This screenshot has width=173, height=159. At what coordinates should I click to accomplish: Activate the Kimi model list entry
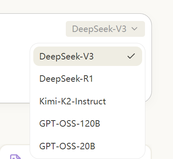click(x=88, y=101)
